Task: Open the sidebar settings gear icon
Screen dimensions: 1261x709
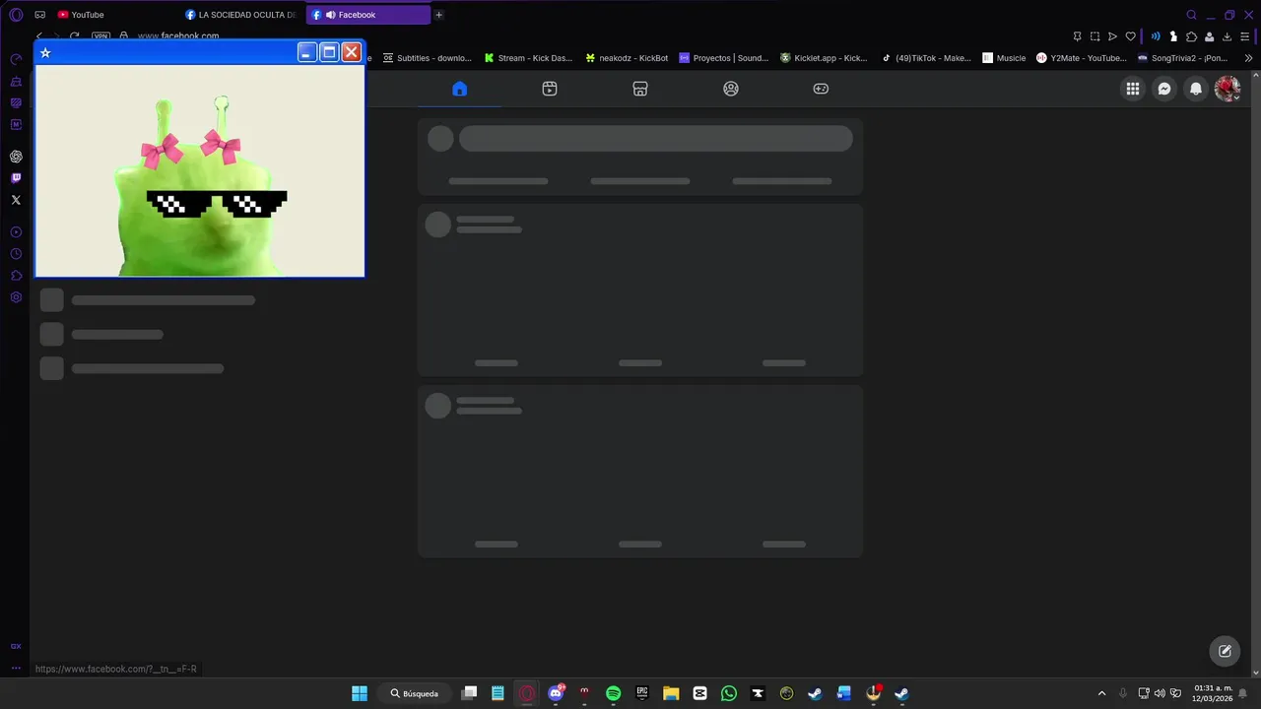Action: pos(16,297)
